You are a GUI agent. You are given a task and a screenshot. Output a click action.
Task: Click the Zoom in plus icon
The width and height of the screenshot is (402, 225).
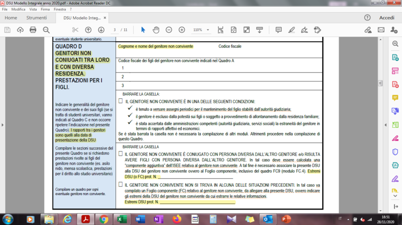(182, 30)
